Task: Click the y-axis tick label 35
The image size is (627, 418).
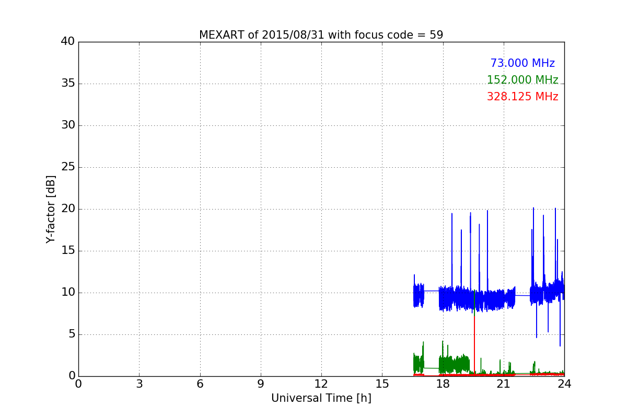Action: coord(68,84)
